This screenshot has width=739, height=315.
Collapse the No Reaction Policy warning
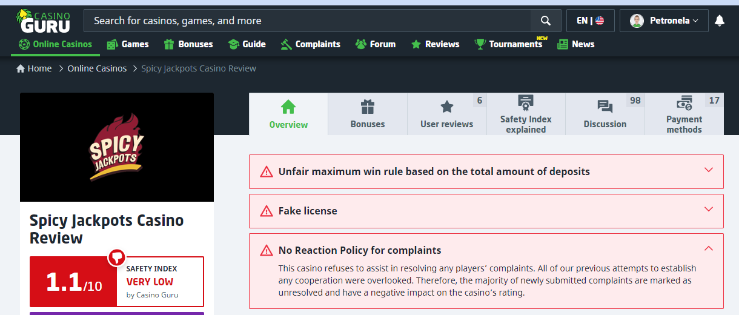[x=709, y=248]
